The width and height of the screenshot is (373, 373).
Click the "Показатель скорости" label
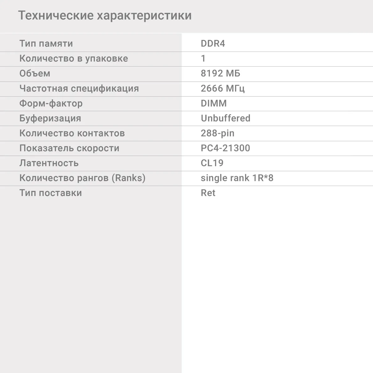click(x=69, y=148)
